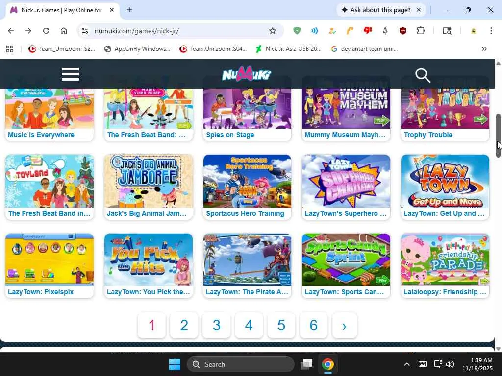
Task: Click Chrome icon on taskbar
Action: point(327,364)
